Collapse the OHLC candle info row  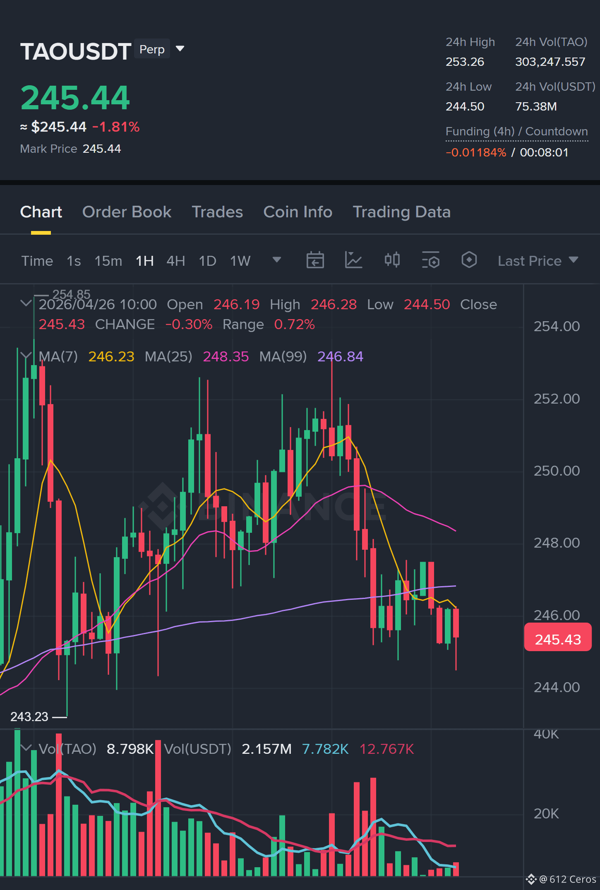(x=26, y=303)
